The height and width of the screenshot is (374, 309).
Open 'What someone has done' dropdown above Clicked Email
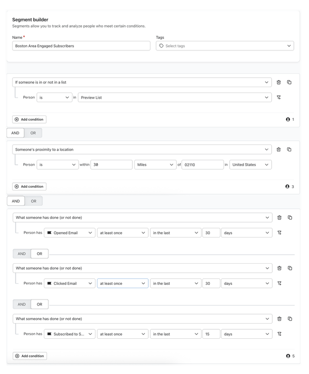tap(142, 268)
